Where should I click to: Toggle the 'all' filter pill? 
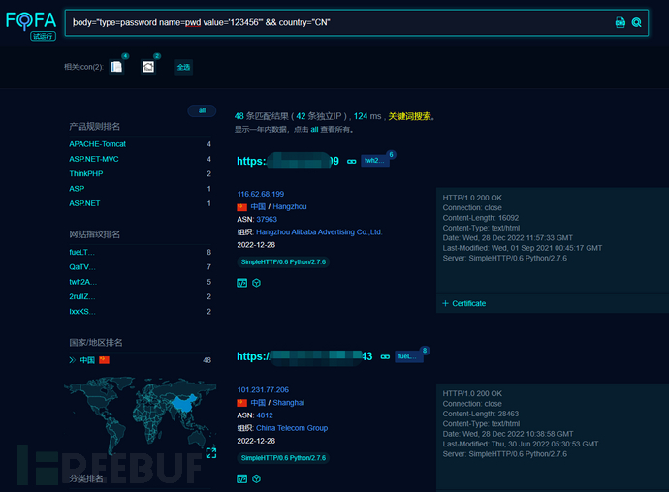[x=202, y=111]
